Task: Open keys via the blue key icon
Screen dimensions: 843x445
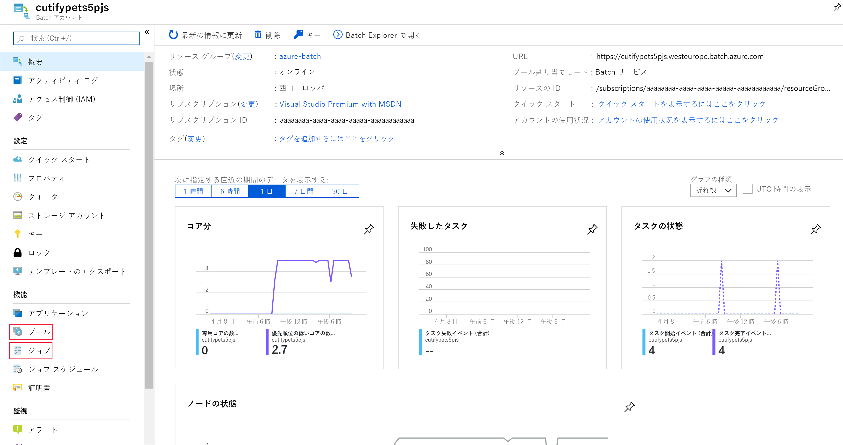Action: 298,35
